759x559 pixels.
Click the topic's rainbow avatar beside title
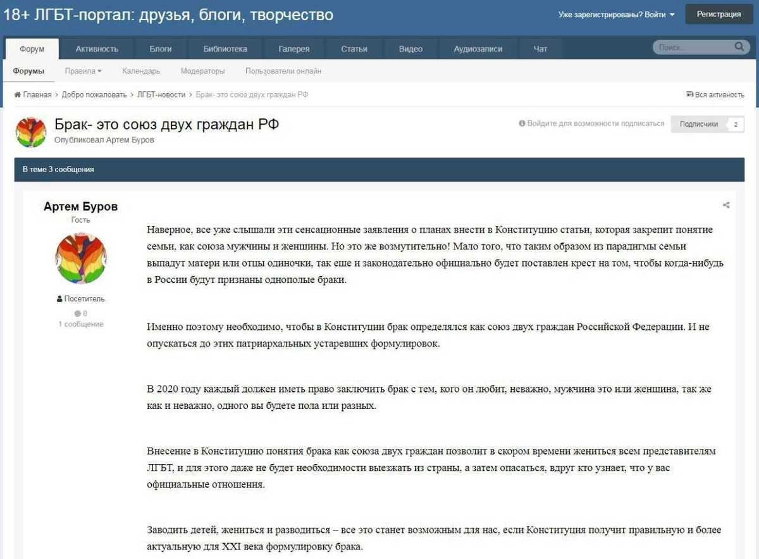click(31, 132)
